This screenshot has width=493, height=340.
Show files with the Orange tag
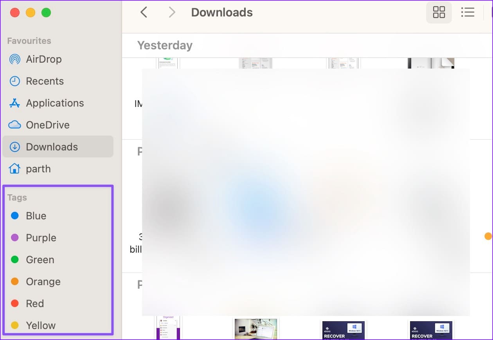point(58,282)
